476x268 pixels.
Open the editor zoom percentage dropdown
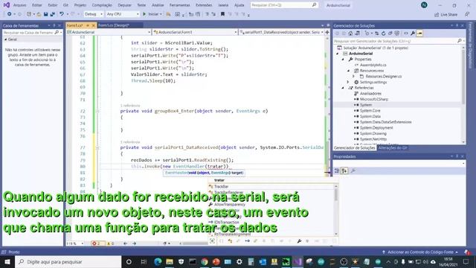[x=75, y=243]
